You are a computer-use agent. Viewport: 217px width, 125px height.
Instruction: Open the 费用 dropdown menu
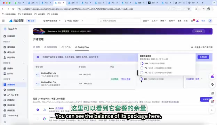(x=163, y=21)
